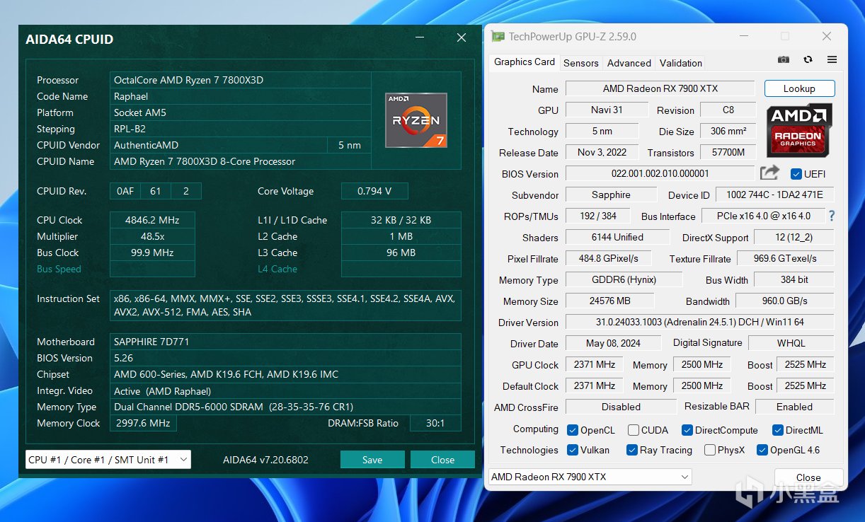
Task: Click the Driver Version field
Action: pyautogui.click(x=699, y=322)
